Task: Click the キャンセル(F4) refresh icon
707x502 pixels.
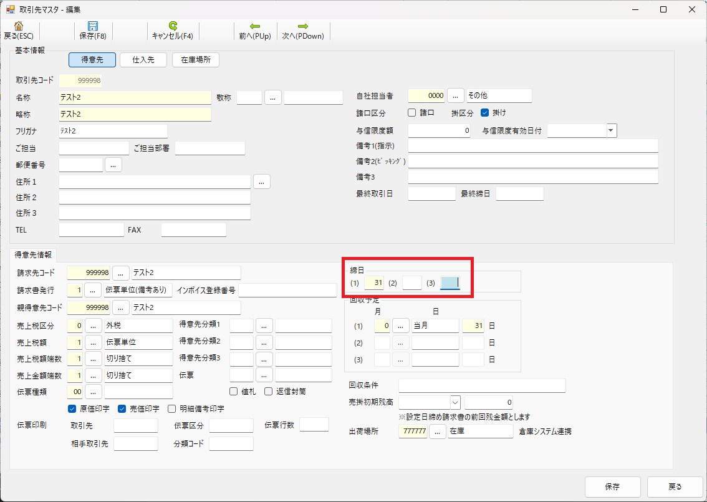Action: pyautogui.click(x=173, y=26)
